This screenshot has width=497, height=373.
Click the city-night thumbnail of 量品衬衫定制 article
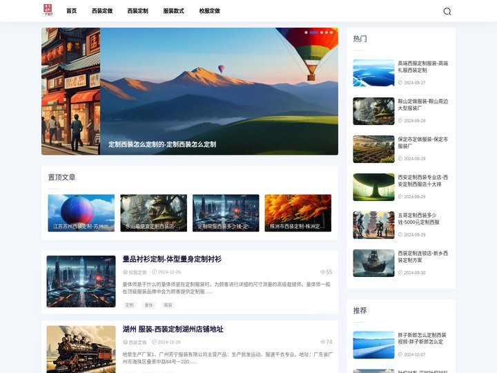coord(81,281)
